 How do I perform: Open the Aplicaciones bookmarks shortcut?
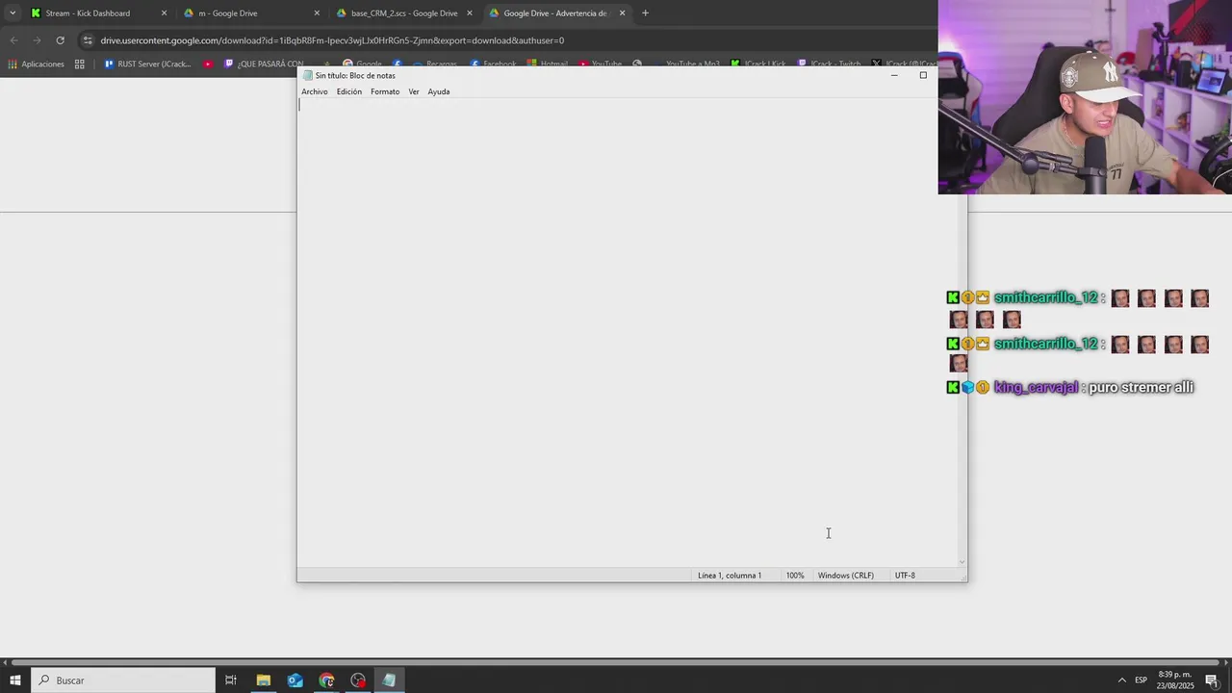[36, 64]
